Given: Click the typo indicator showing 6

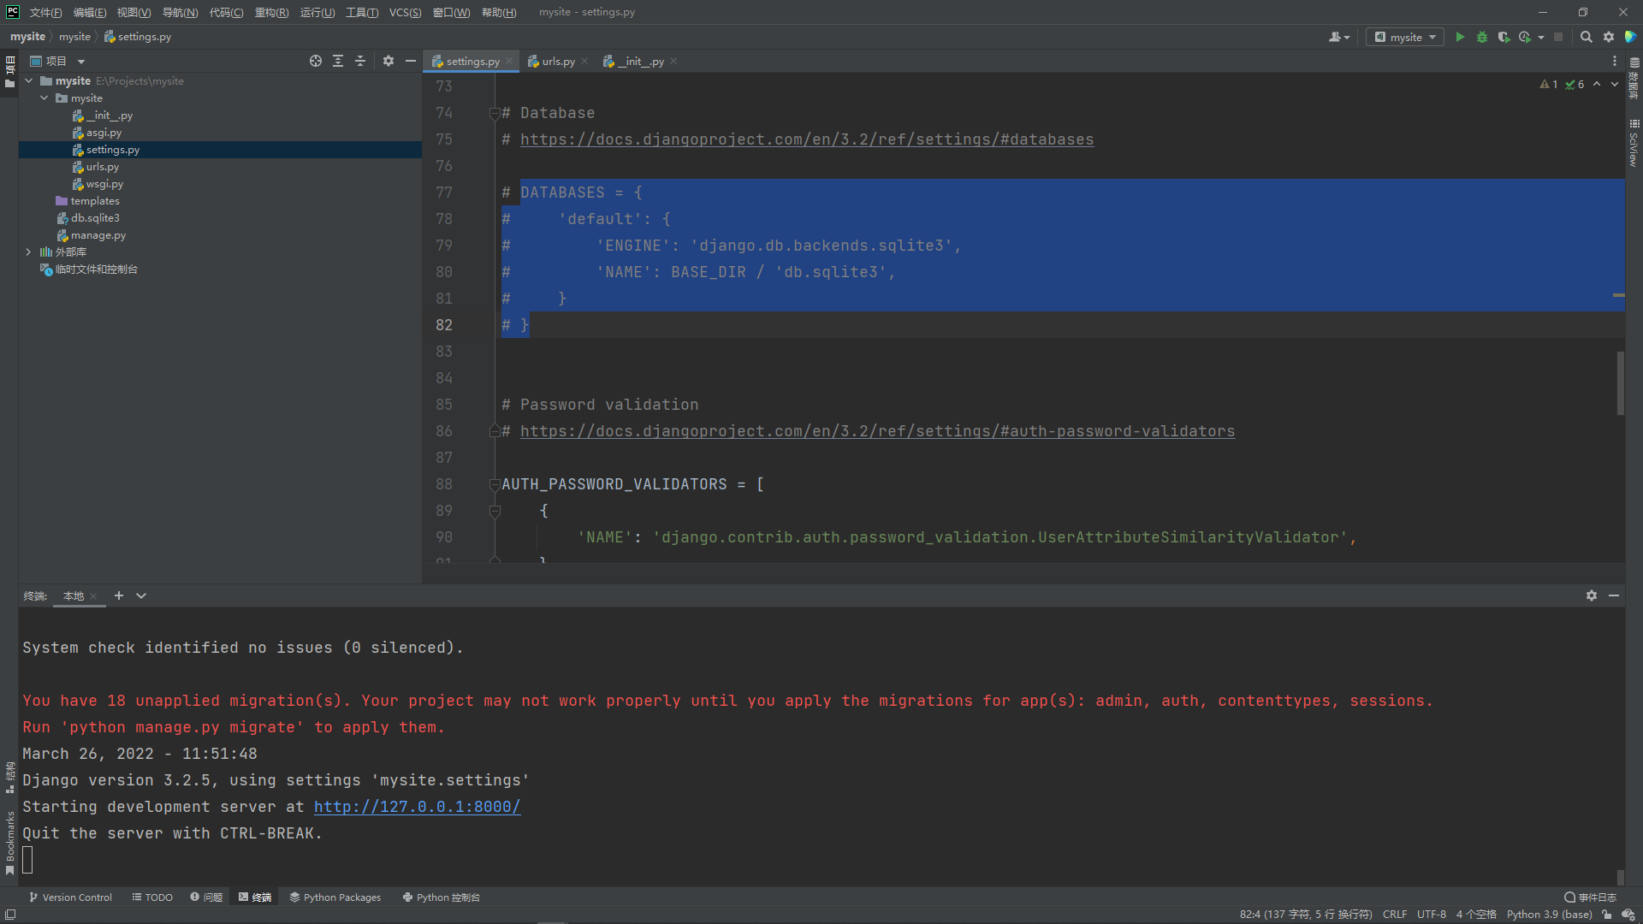Looking at the screenshot, I should click(x=1575, y=84).
